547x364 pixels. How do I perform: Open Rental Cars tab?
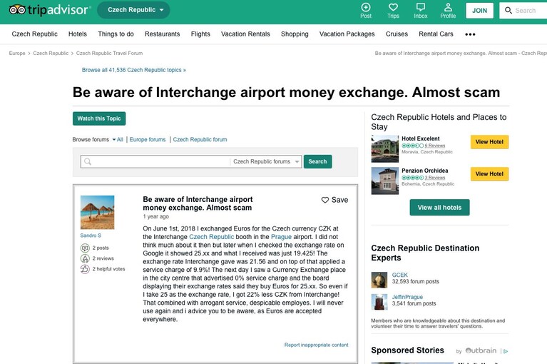(x=436, y=34)
